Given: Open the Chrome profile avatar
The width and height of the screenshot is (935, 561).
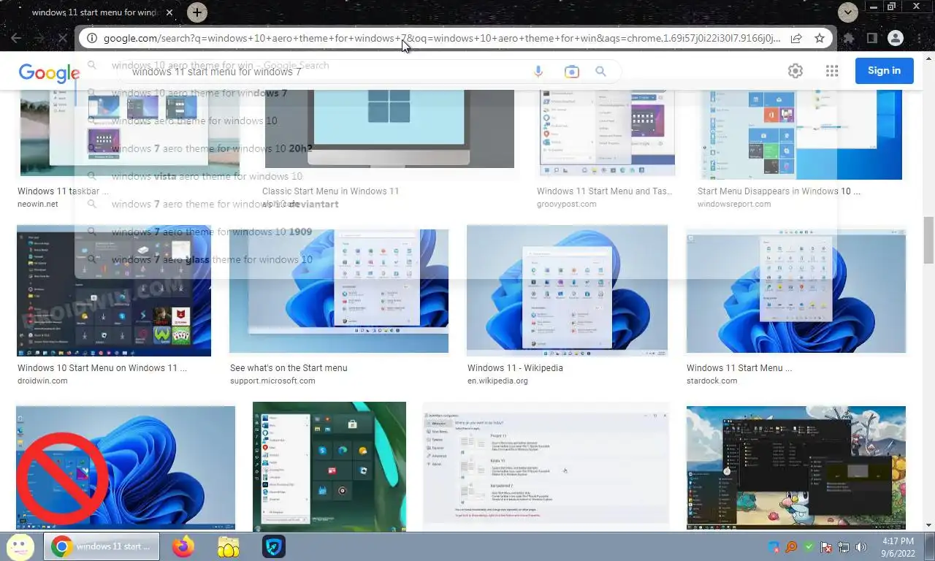Looking at the screenshot, I should [x=896, y=38].
